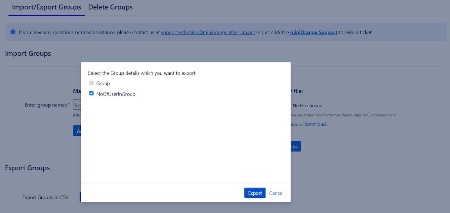Viewport: 450px width, 213px height.
Task: Click the partially hidden import groups button
Action: pos(296,146)
